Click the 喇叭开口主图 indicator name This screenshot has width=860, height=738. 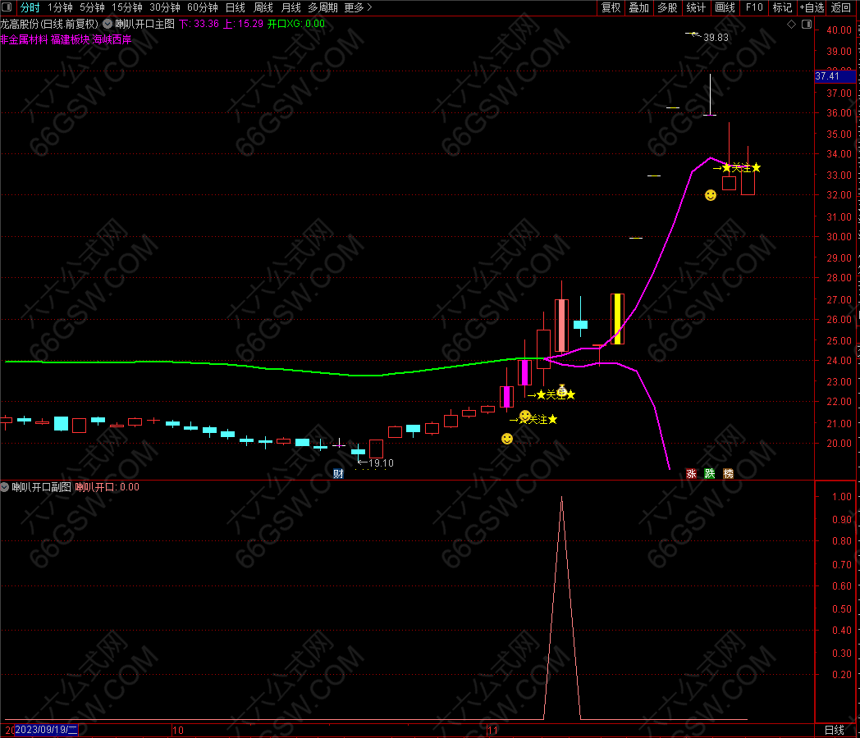(x=144, y=24)
